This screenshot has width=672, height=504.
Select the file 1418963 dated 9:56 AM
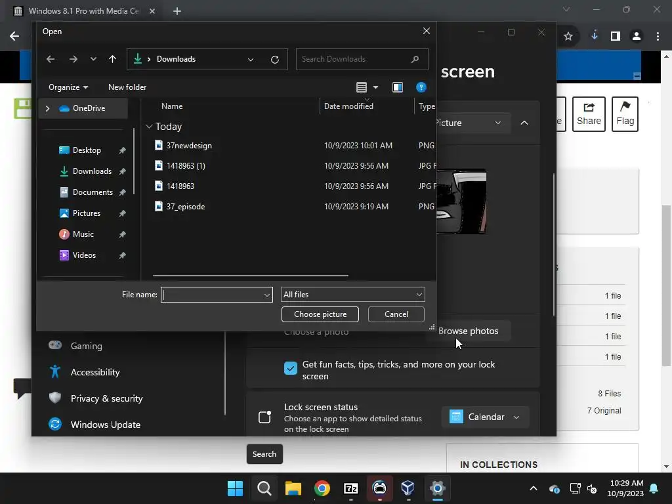[x=180, y=186]
